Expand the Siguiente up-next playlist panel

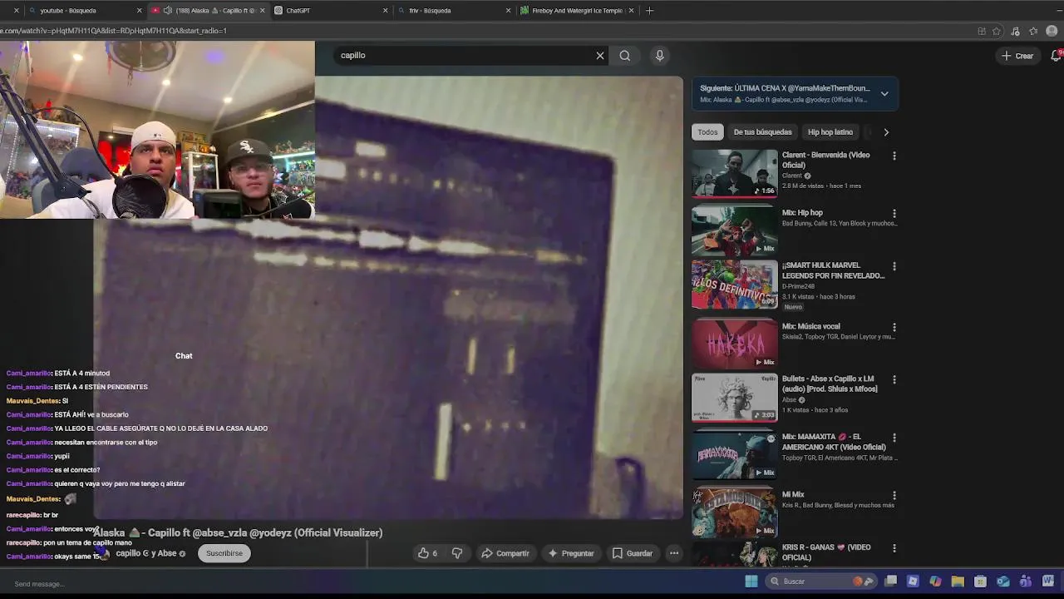[x=884, y=94]
